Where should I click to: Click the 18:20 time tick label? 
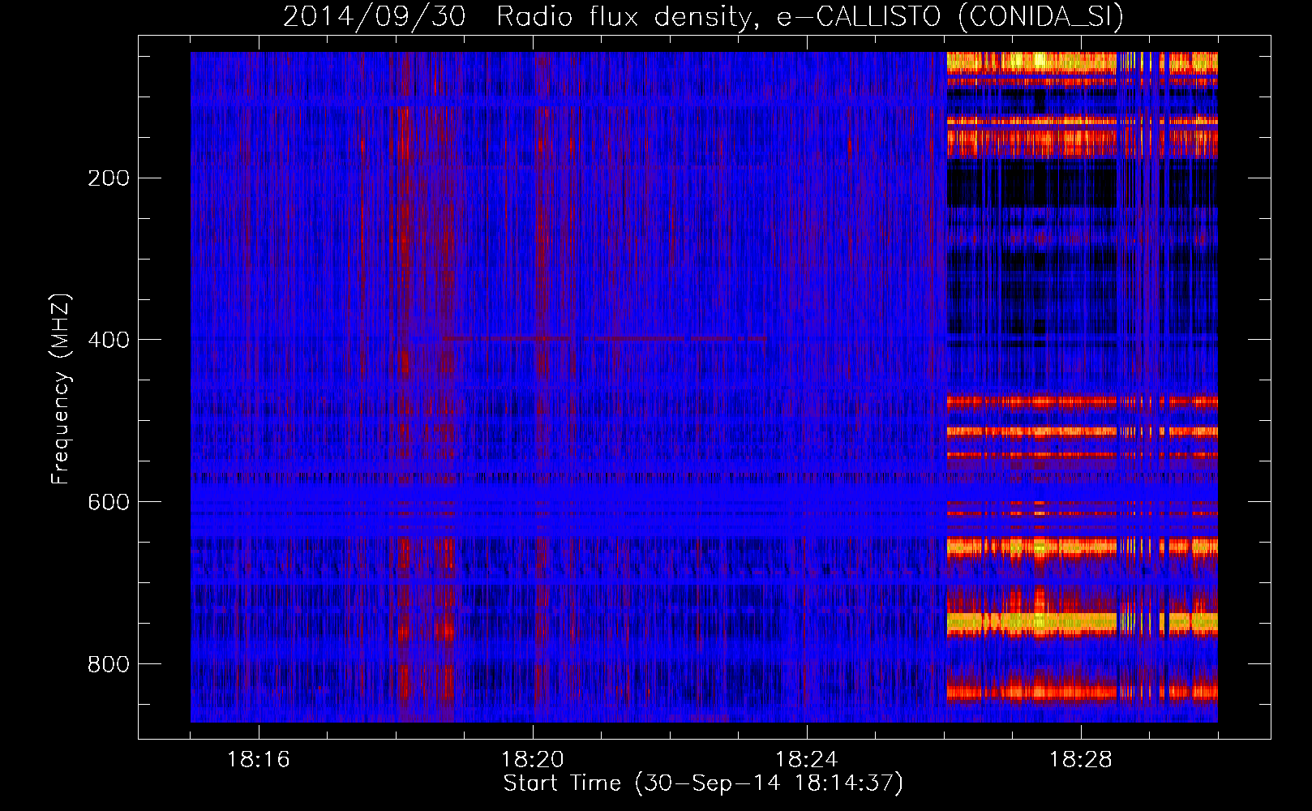click(x=533, y=760)
